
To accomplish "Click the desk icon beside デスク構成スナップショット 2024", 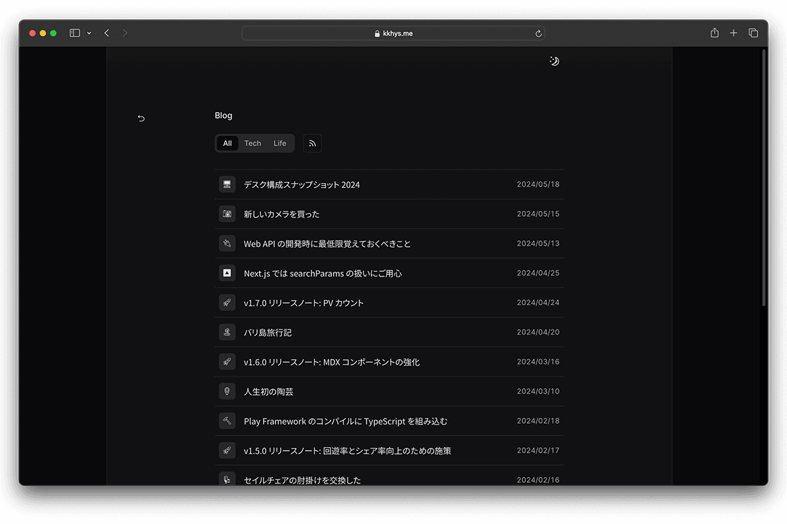I will tap(227, 184).
